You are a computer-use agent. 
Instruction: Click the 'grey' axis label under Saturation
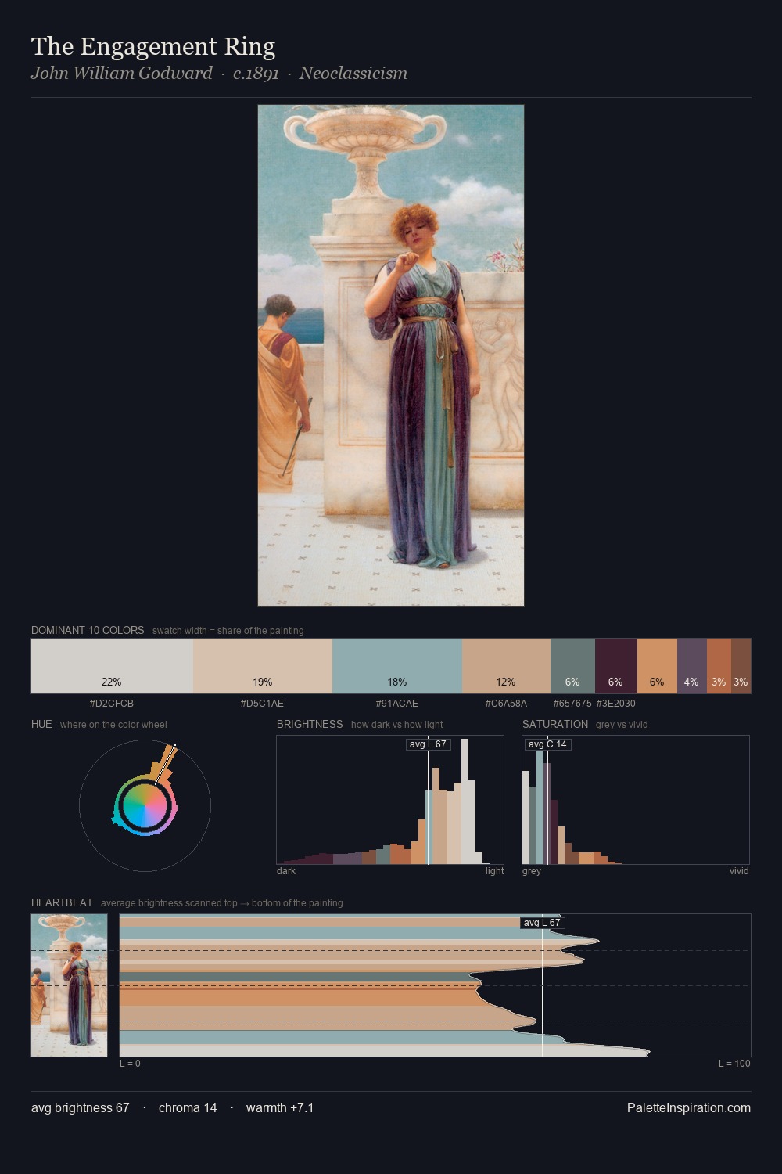[532, 871]
